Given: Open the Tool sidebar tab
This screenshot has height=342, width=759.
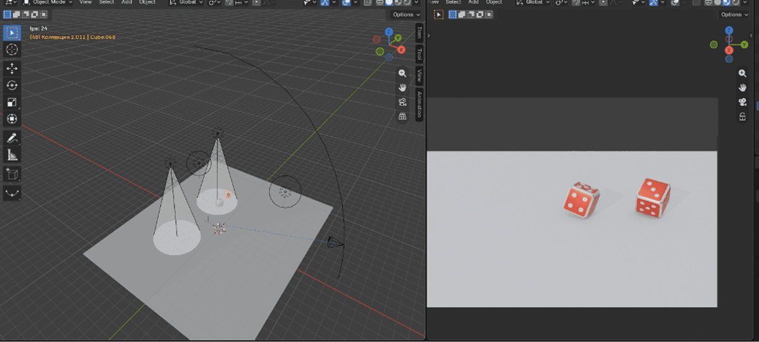Looking at the screenshot, I should [x=419, y=54].
